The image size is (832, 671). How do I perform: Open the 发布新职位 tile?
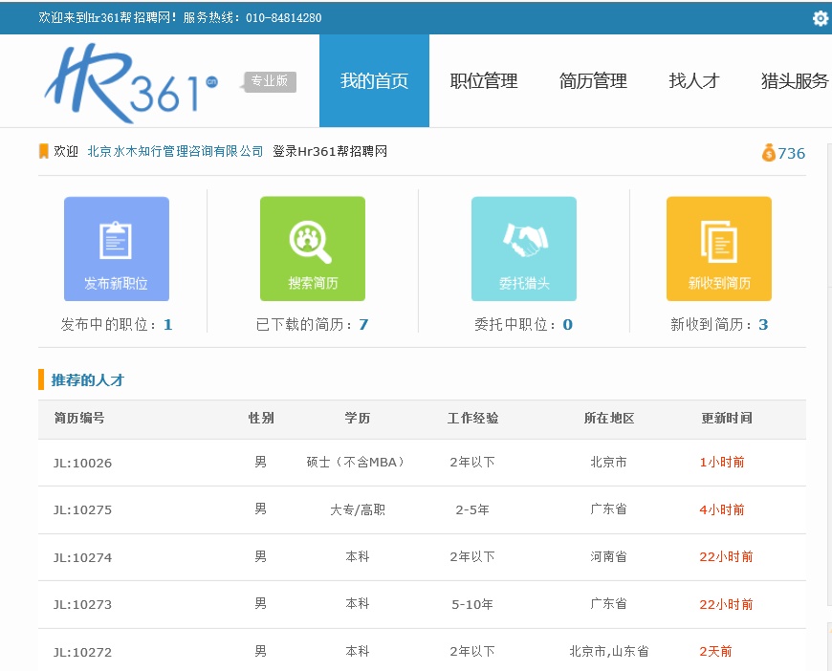[x=117, y=249]
